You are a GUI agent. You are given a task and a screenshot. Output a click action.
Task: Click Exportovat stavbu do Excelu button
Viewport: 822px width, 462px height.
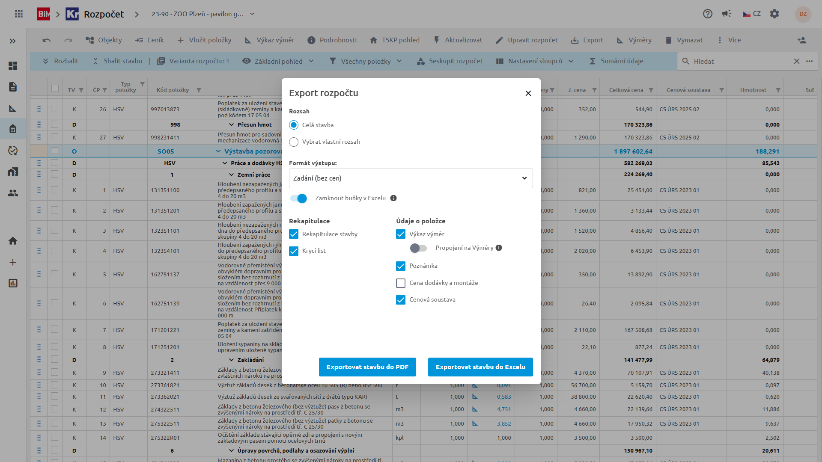480,367
